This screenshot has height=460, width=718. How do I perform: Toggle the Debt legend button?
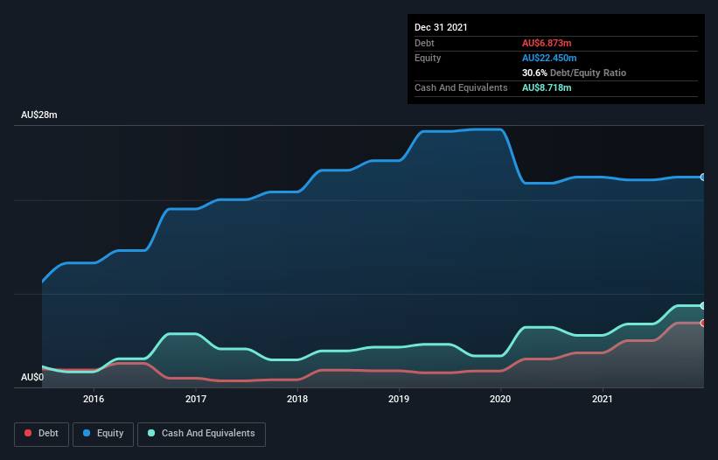click(x=42, y=434)
